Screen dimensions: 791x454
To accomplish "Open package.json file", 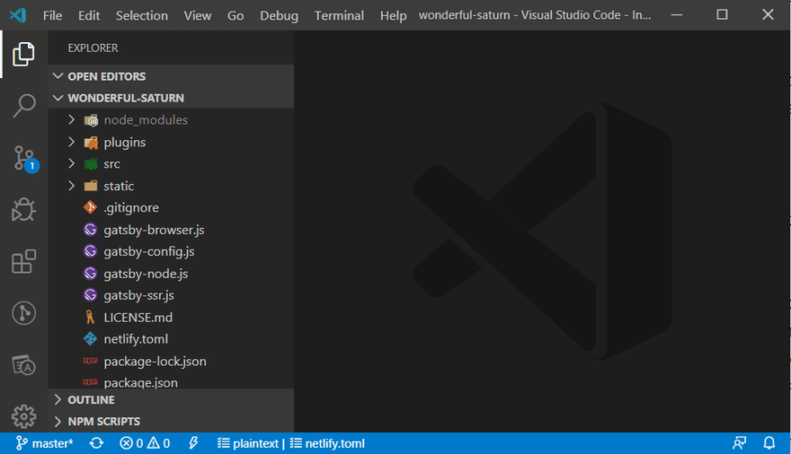I will point(140,382).
